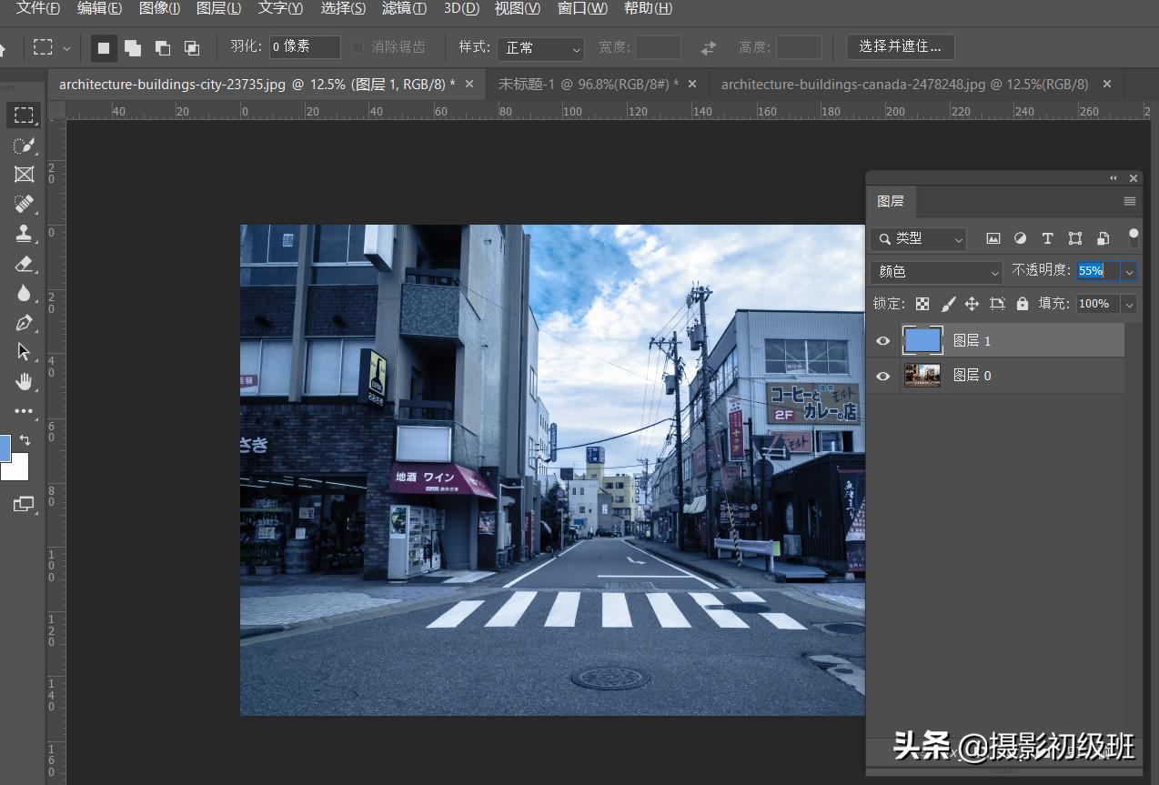This screenshot has width=1159, height=785.
Task: Select the Clone Stamp tool
Action: pyautogui.click(x=24, y=233)
